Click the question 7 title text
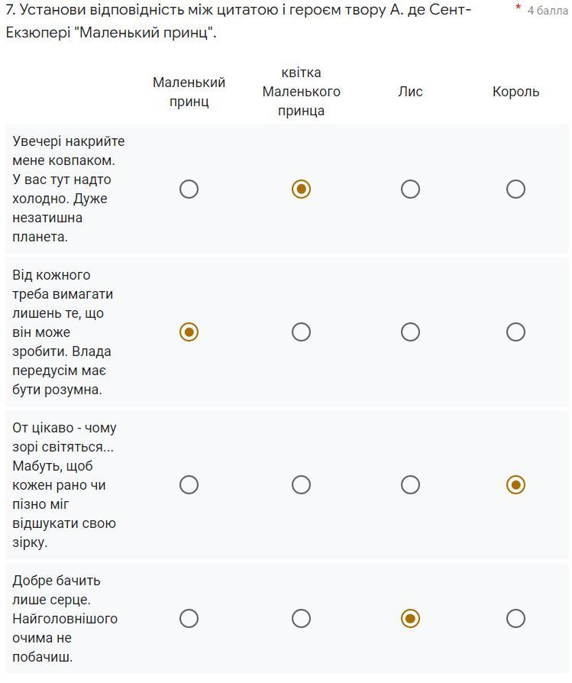The height and width of the screenshot is (683, 572). coord(238,21)
